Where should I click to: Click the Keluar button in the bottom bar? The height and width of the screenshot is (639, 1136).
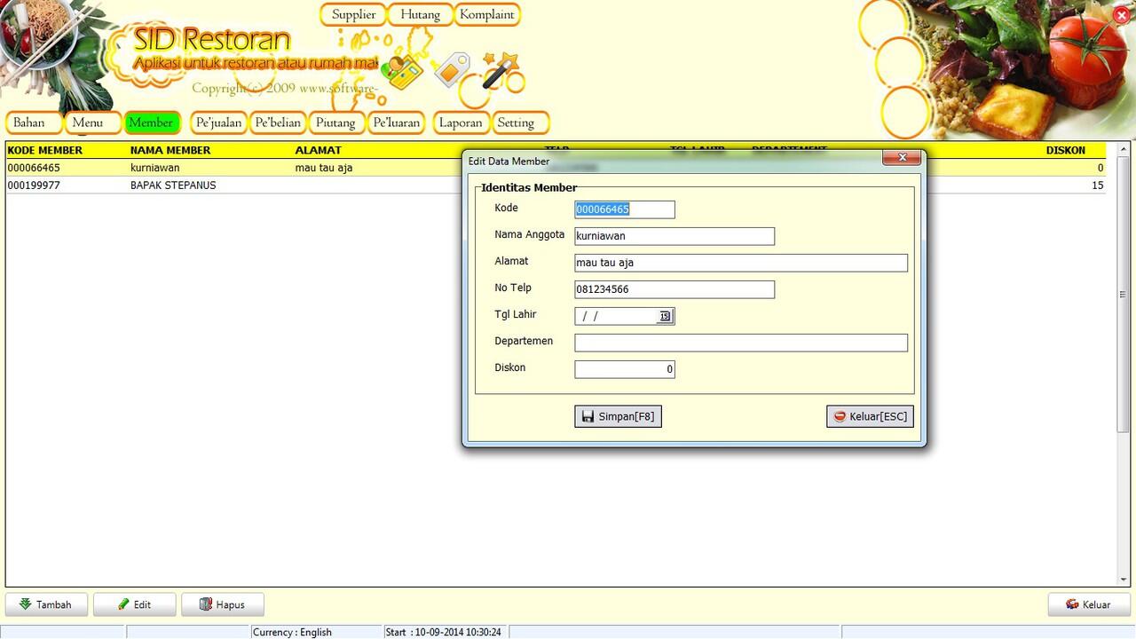1088,604
